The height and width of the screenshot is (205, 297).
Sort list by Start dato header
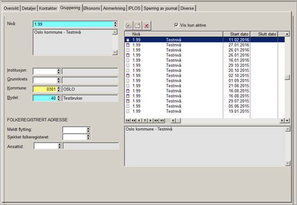[237, 34]
